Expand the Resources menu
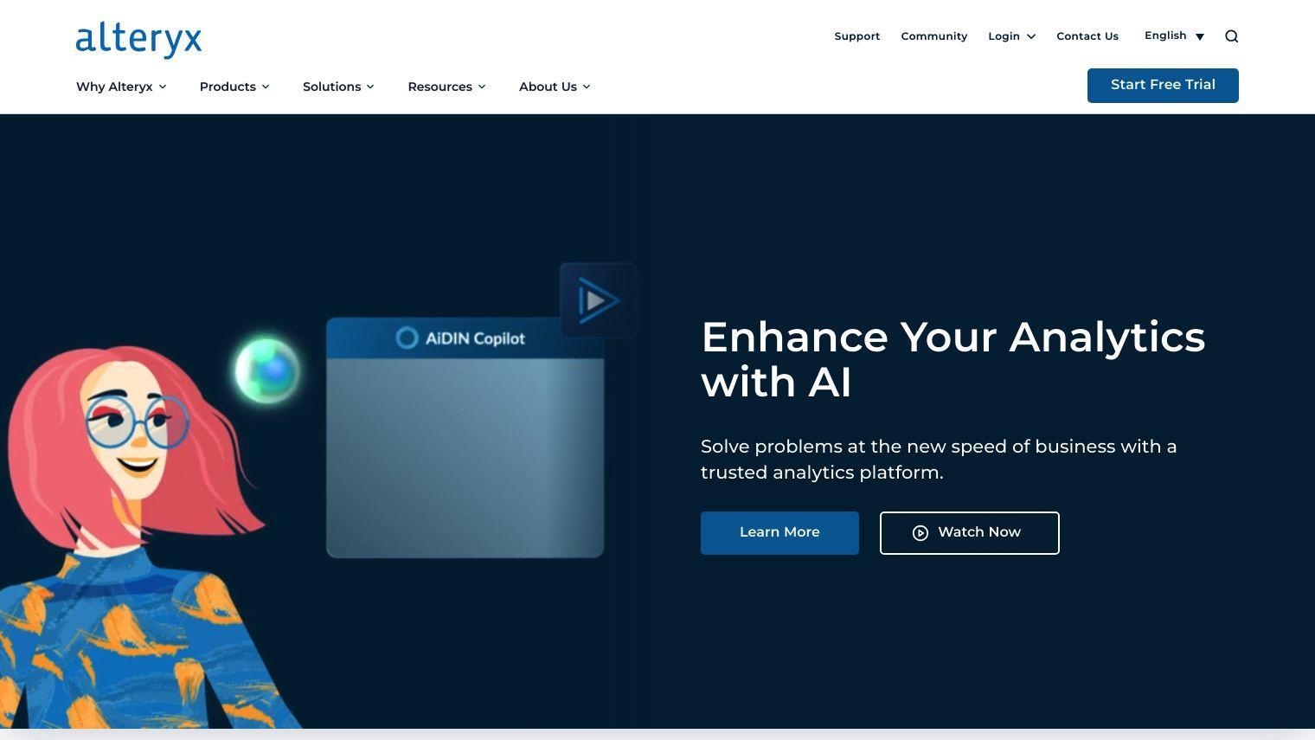1315x740 pixels. click(x=446, y=87)
